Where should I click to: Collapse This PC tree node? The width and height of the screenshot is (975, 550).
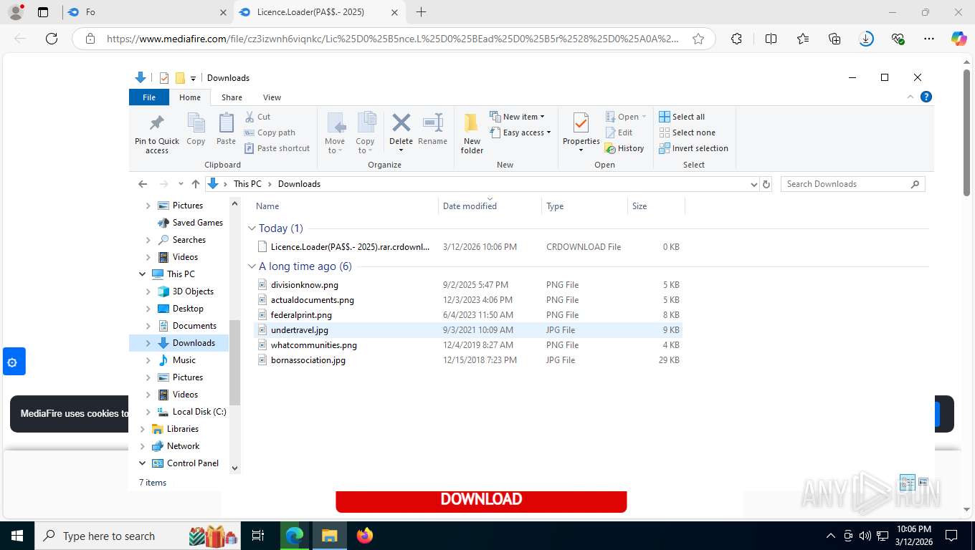click(142, 274)
